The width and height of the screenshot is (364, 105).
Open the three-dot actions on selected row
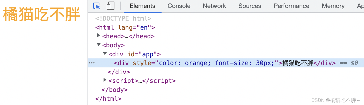[x=92, y=63]
